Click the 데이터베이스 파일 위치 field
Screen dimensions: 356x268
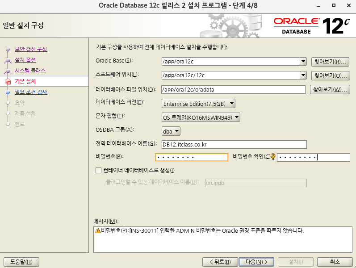[x=234, y=89]
